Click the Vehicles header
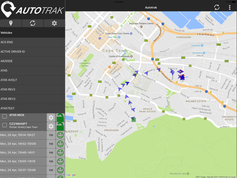This screenshot has width=237, height=178. point(33,33)
